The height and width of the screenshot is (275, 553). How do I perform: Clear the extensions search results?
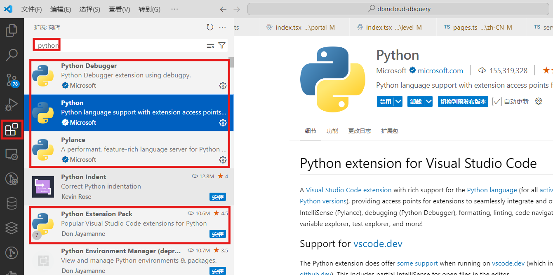tap(210, 45)
